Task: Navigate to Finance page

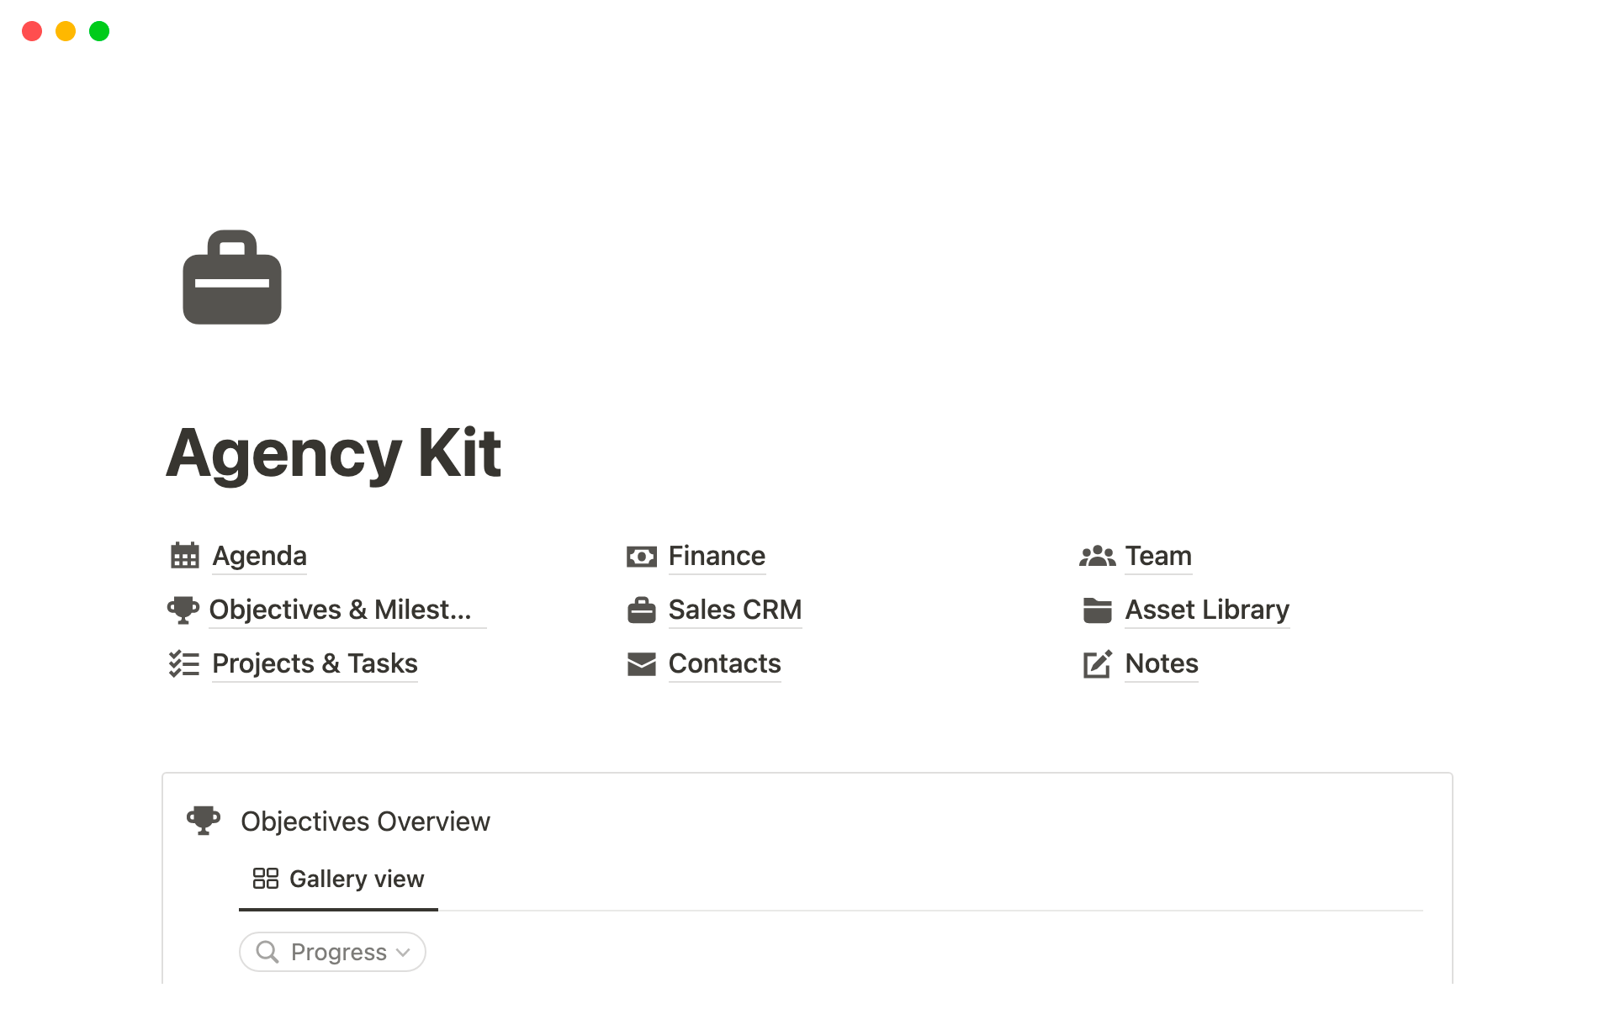Action: tap(715, 556)
